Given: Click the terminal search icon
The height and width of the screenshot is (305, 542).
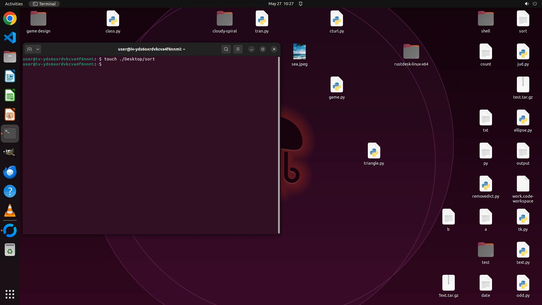Looking at the screenshot, I should click(x=226, y=49).
